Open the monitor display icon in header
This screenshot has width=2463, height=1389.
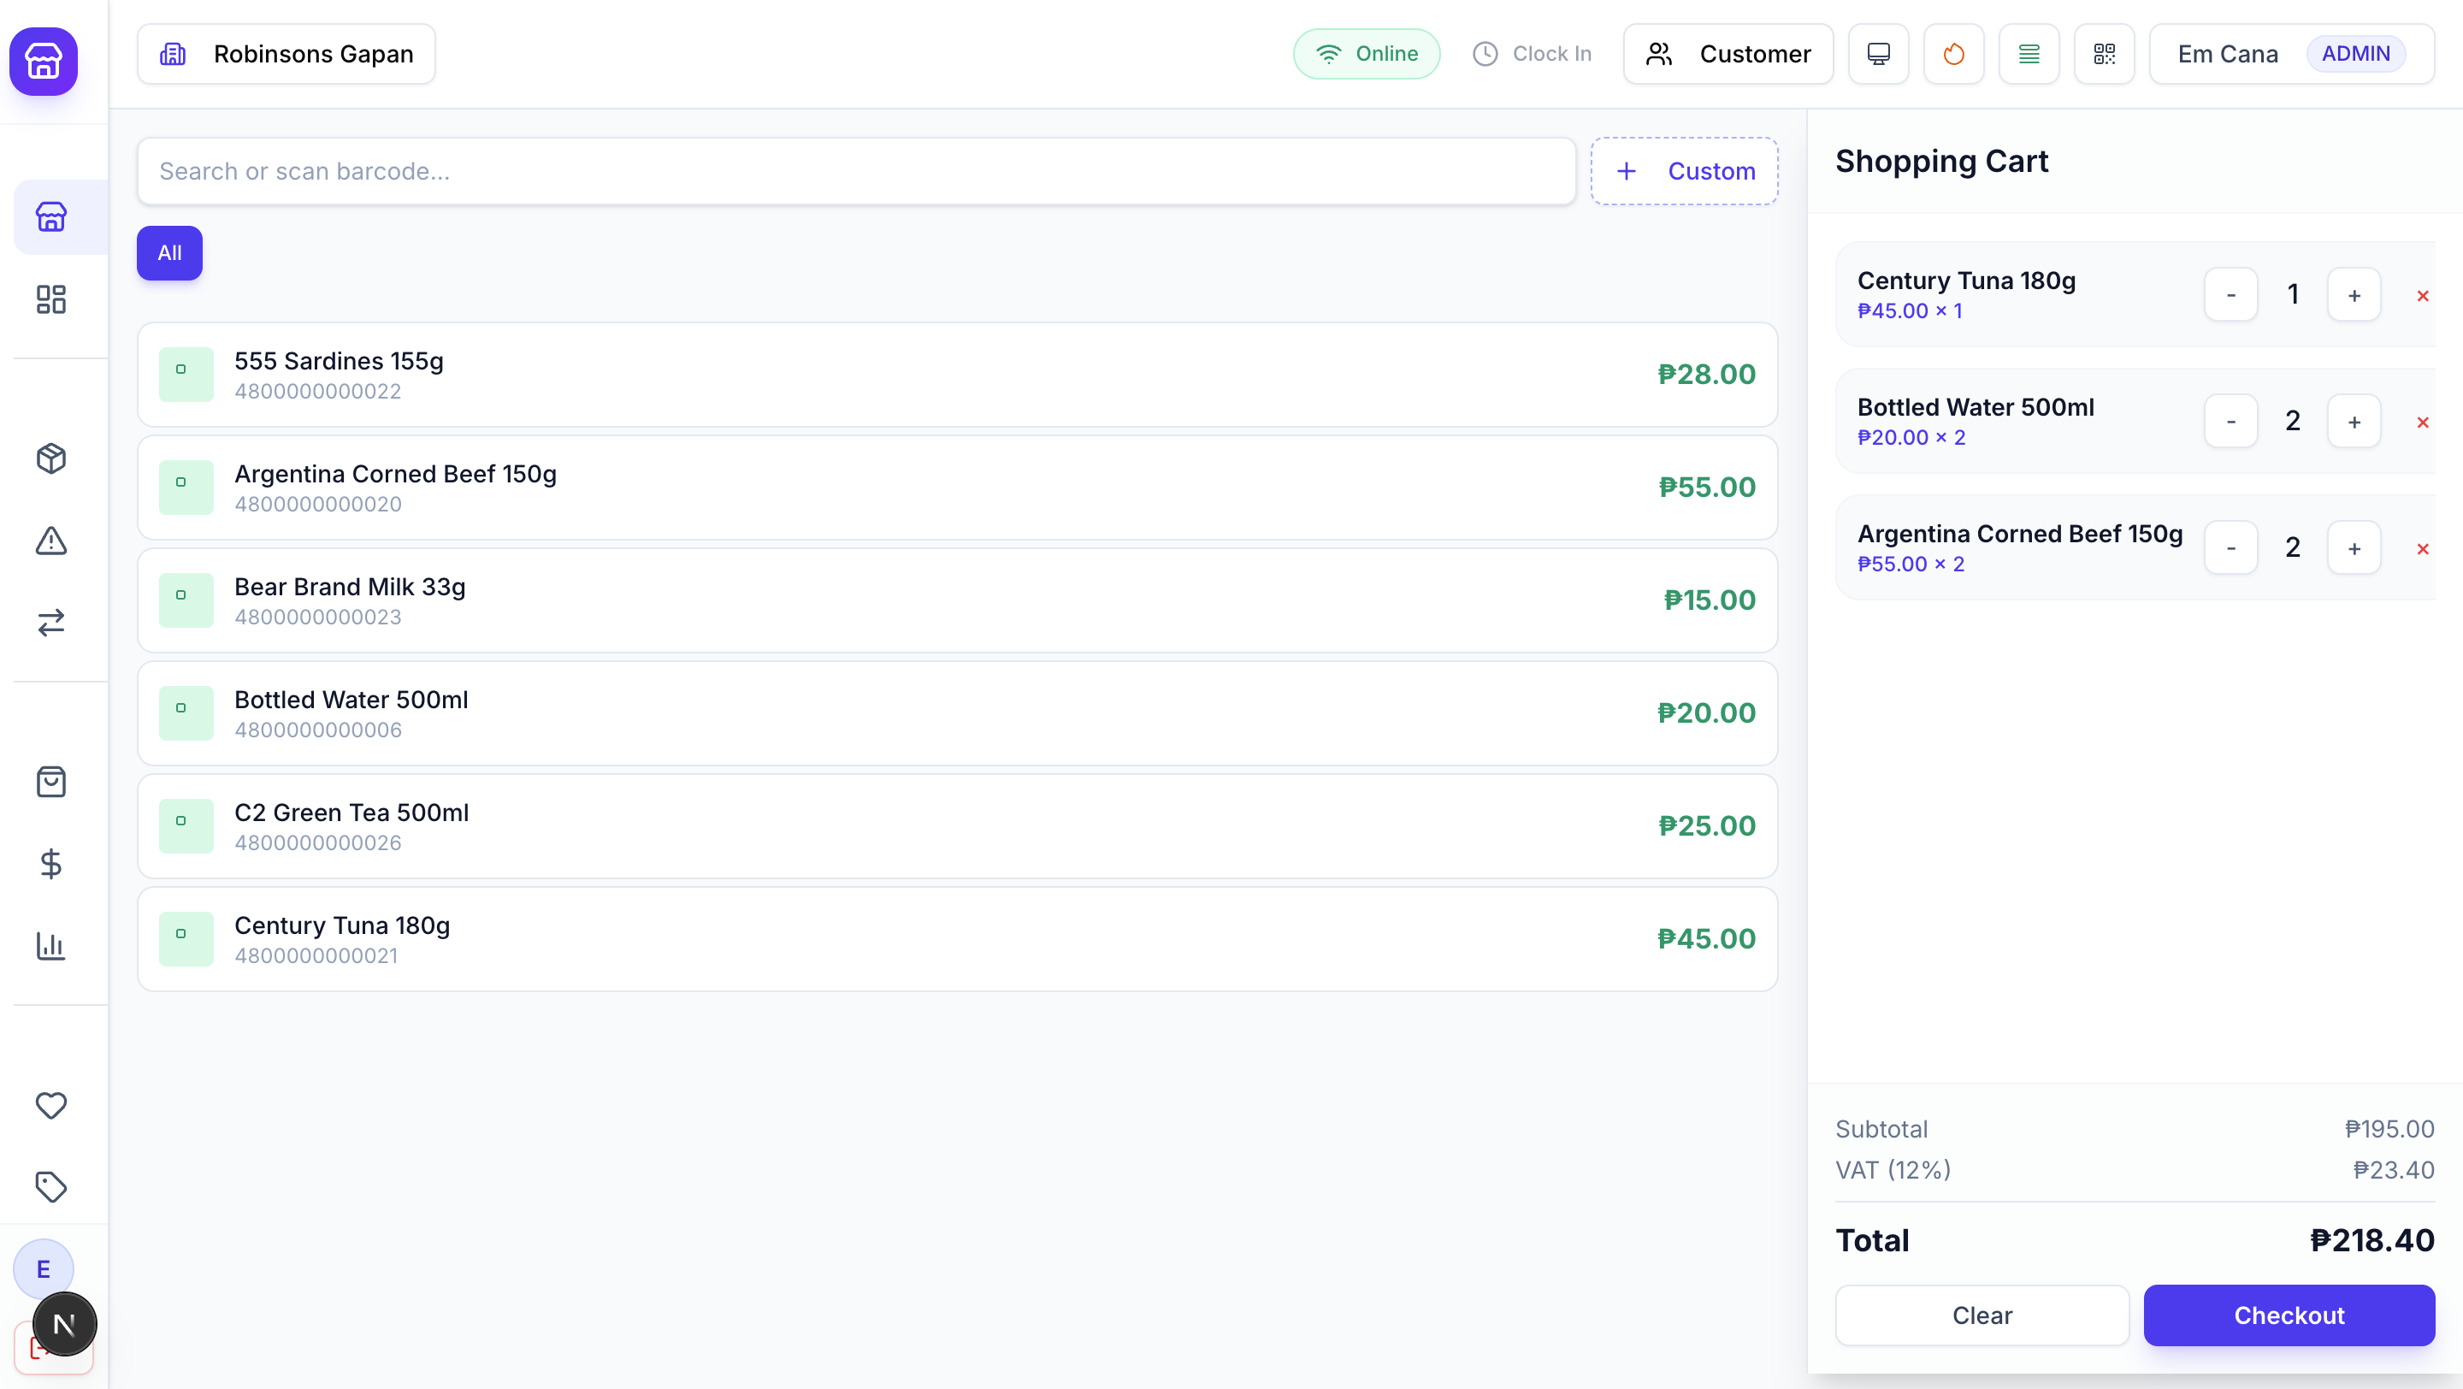pos(1878,55)
